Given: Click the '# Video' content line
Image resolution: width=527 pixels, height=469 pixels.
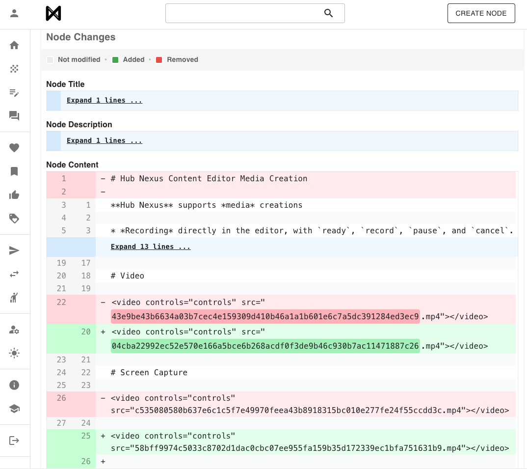Looking at the screenshot, I should click(x=128, y=276).
